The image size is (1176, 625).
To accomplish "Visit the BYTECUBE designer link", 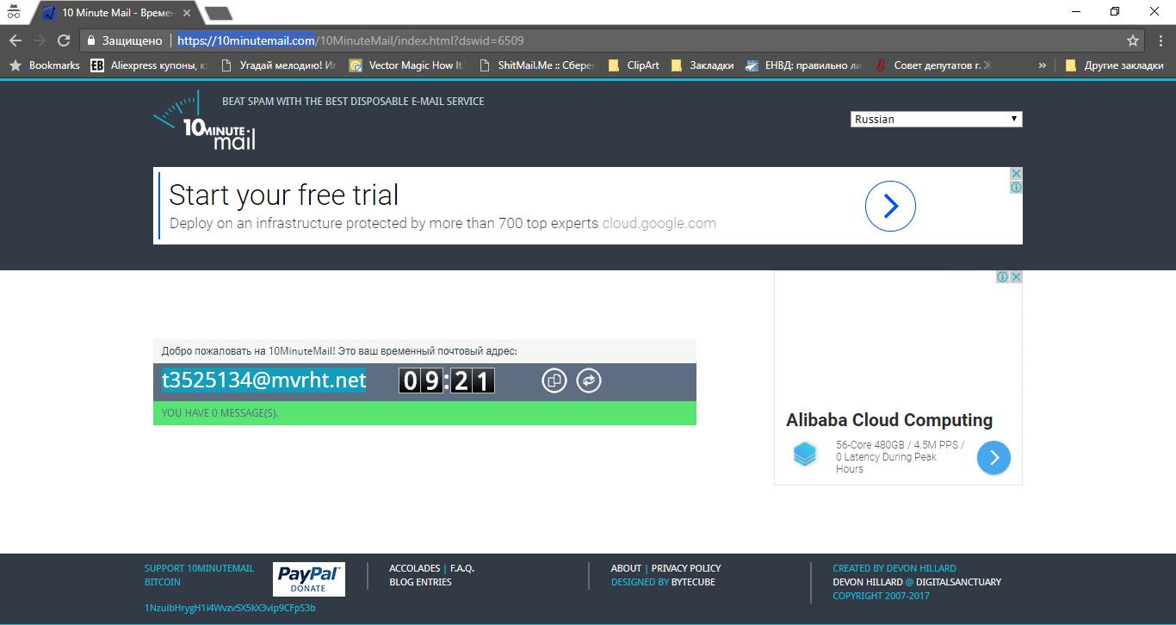I will pyautogui.click(x=693, y=582).
